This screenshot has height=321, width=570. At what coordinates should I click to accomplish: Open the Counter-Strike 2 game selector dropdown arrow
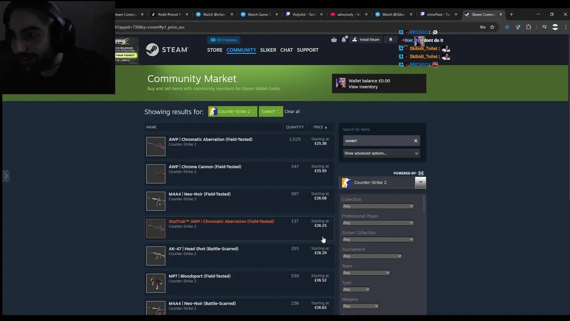(x=420, y=182)
